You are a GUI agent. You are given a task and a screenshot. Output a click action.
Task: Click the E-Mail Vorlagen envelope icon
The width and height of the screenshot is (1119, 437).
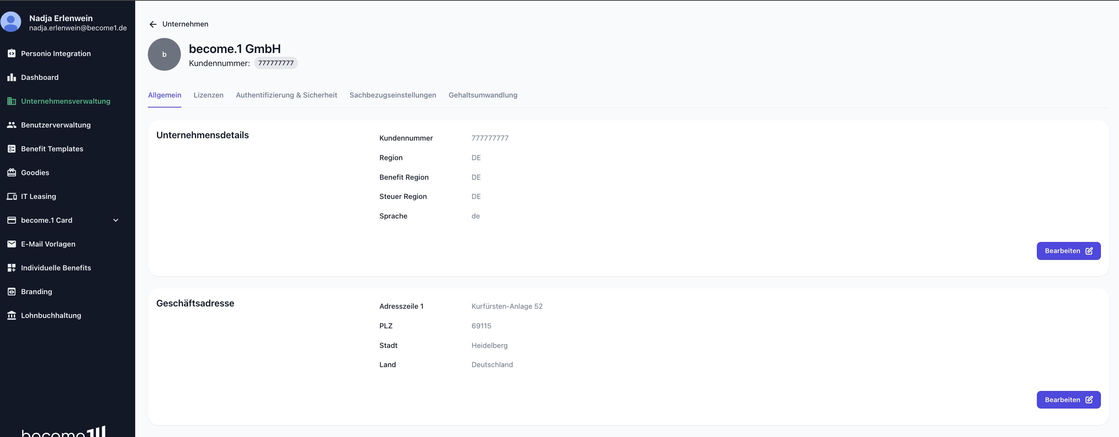coord(12,244)
